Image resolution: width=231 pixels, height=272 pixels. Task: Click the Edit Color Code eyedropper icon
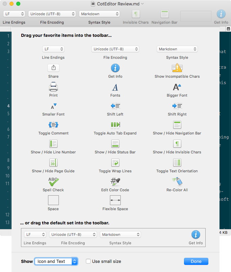click(115, 181)
